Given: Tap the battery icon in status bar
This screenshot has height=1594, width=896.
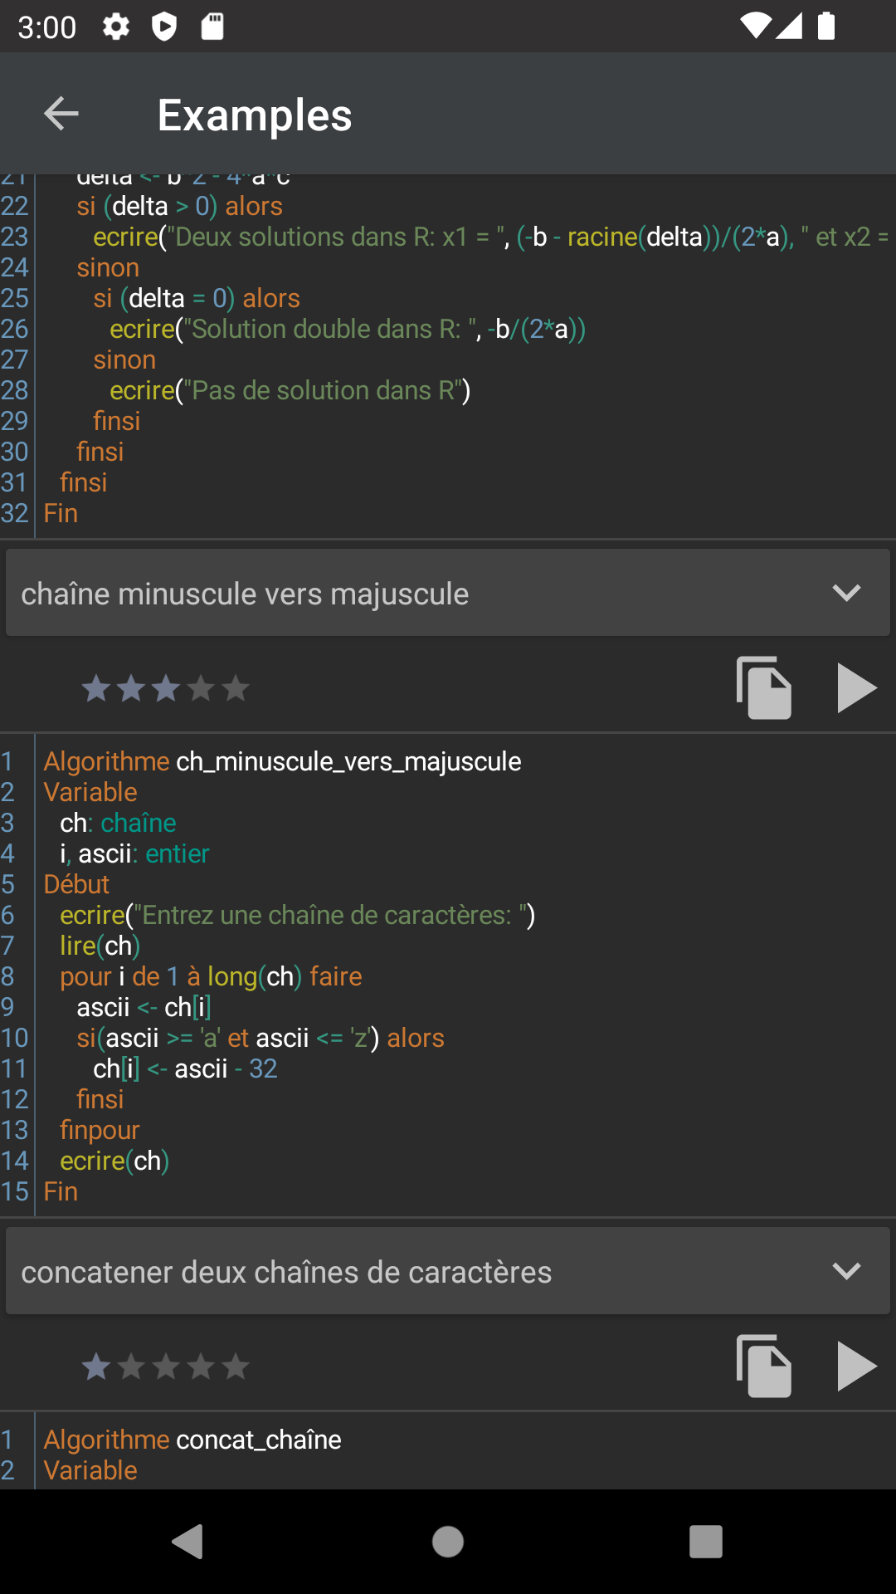Looking at the screenshot, I should pos(826,27).
